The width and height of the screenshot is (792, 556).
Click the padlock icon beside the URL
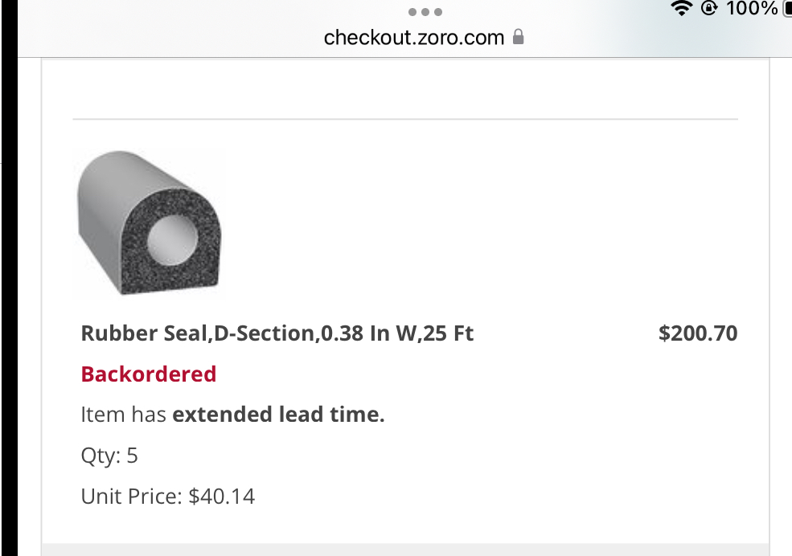[519, 37]
